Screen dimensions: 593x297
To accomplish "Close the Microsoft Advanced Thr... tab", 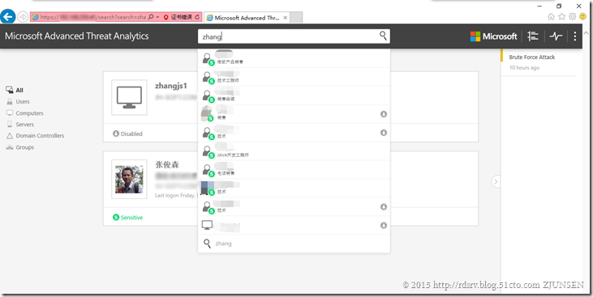I will [x=286, y=18].
